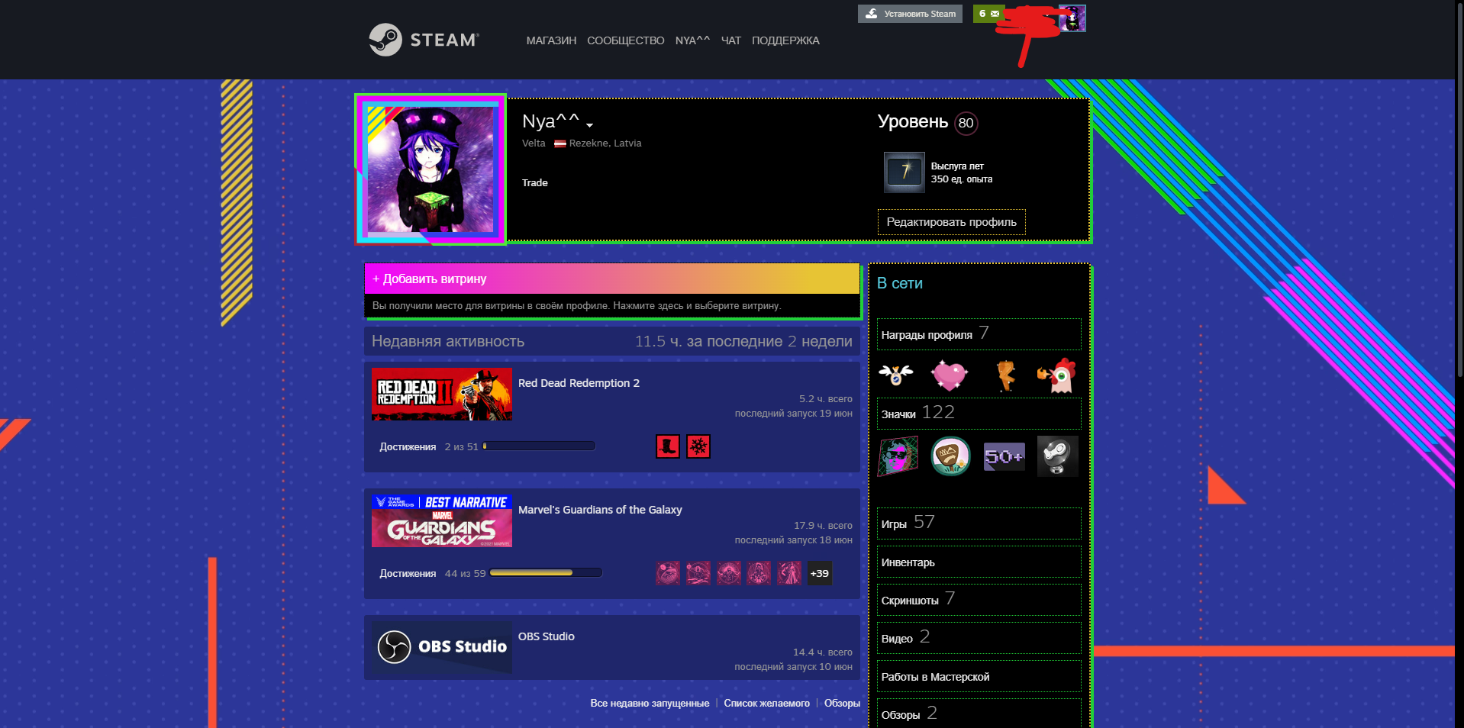Click the pink heart profile award icon
The width and height of the screenshot is (1464, 728).
click(950, 375)
